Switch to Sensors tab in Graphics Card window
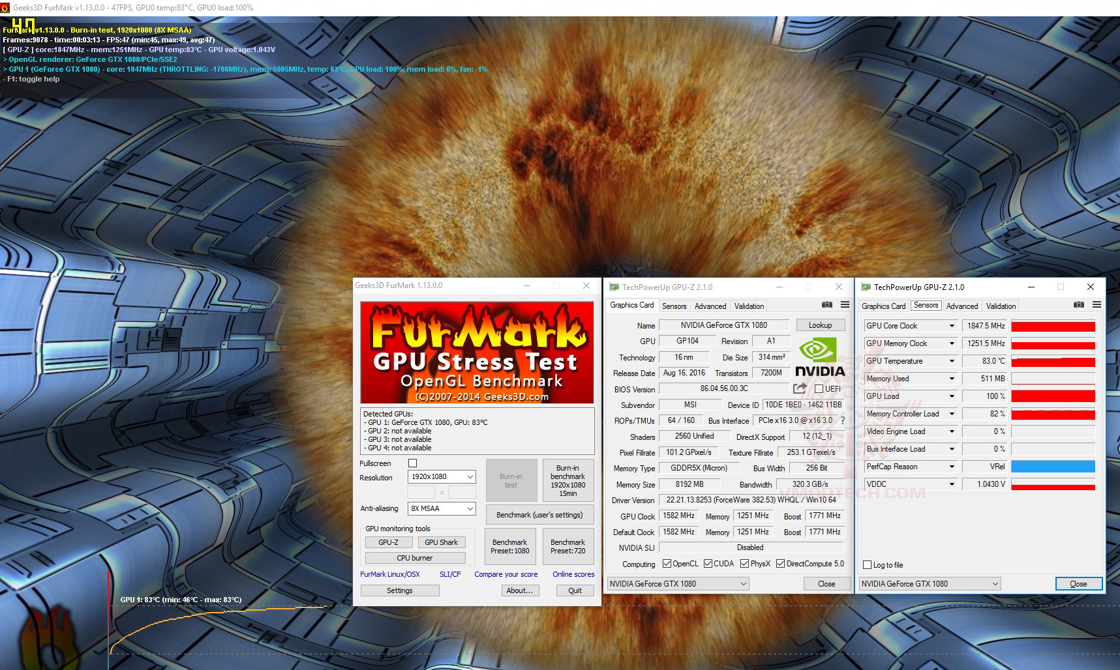The width and height of the screenshot is (1120, 670). 674,306
